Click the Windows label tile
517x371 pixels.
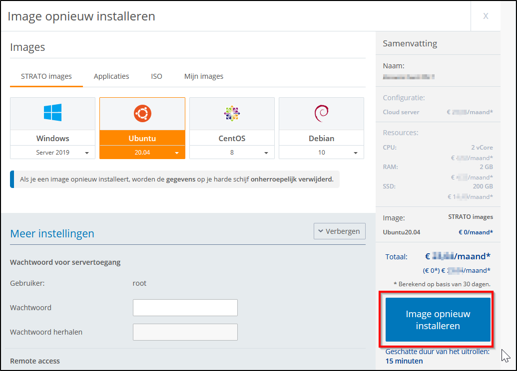pyautogui.click(x=52, y=138)
